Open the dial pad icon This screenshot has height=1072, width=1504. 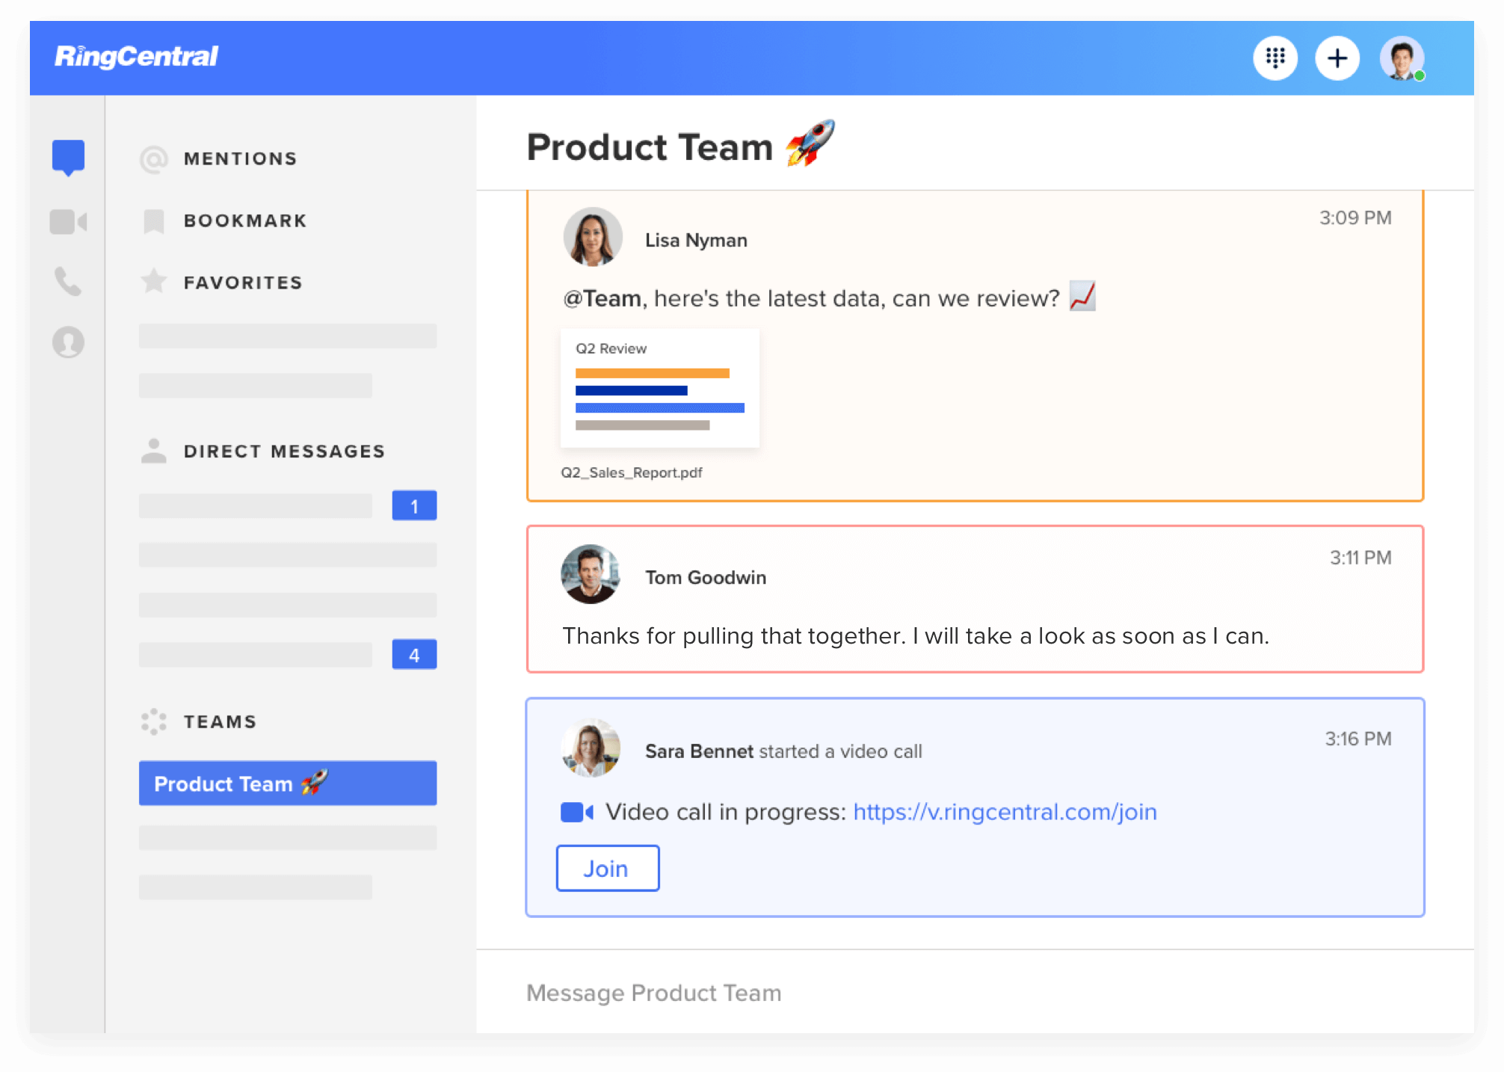coord(1275,58)
